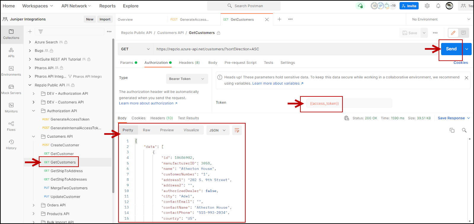Open the Save options dropdown arrow

[x=424, y=33]
